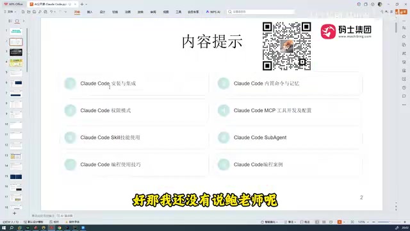Click the zoom in plus button
Image resolution: width=410 pixels, height=231 pixels.
tap(405, 222)
